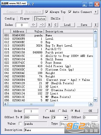Select the Faith(1-7) row
Viewport: 101px width, 135px height.
point(48,49)
